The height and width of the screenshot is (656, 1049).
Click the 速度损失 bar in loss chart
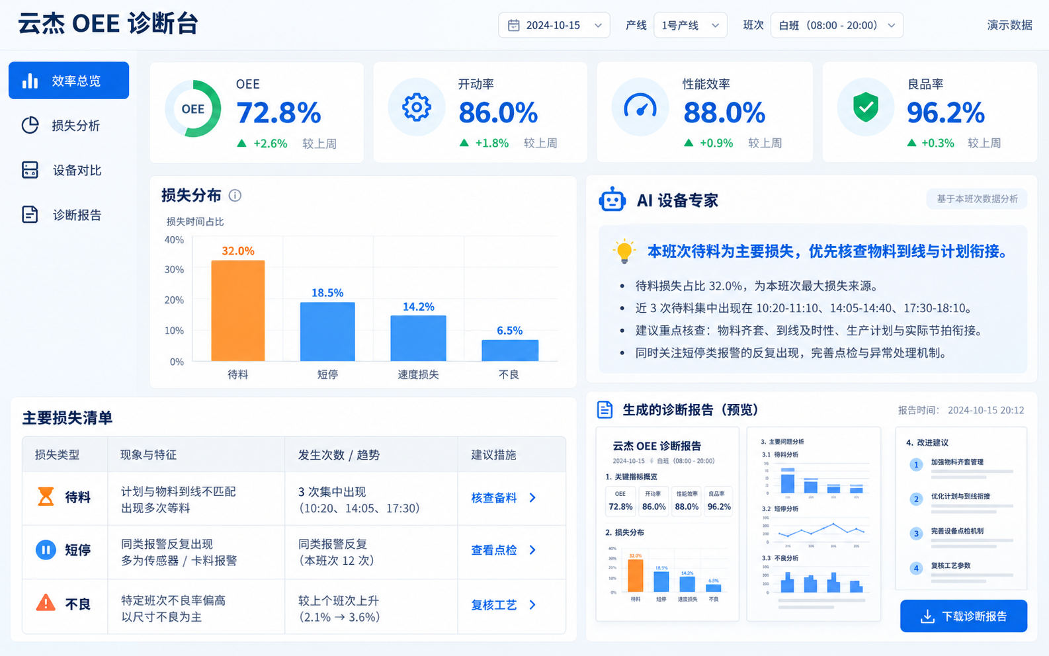click(418, 339)
